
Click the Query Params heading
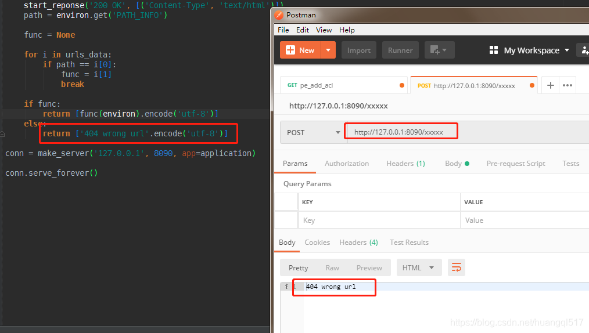(307, 184)
